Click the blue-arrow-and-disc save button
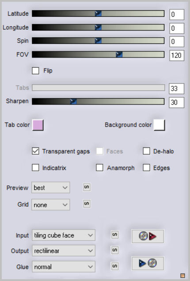The image size is (190, 281). [x=148, y=263]
